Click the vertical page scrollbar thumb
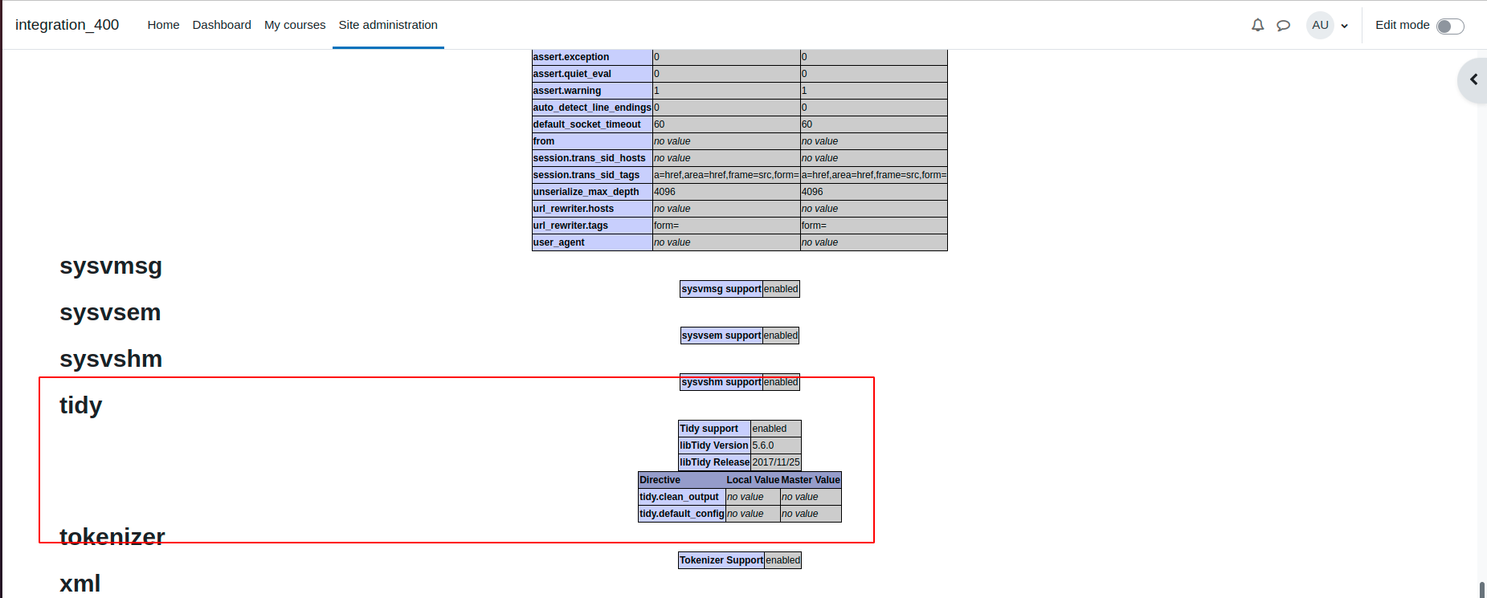The height and width of the screenshot is (598, 1487). [x=1481, y=589]
